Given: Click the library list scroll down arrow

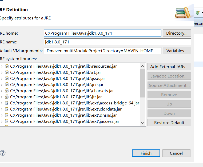Looking at the screenshot, I should 142,123.
